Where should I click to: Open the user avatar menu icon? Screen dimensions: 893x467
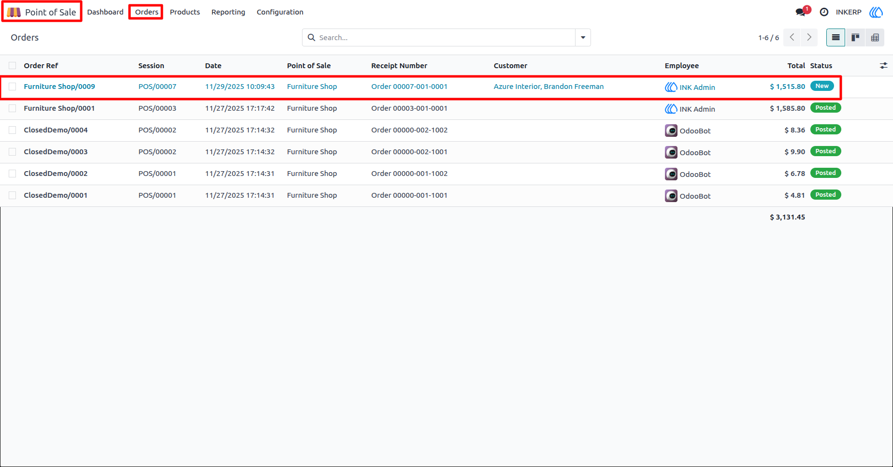876,12
